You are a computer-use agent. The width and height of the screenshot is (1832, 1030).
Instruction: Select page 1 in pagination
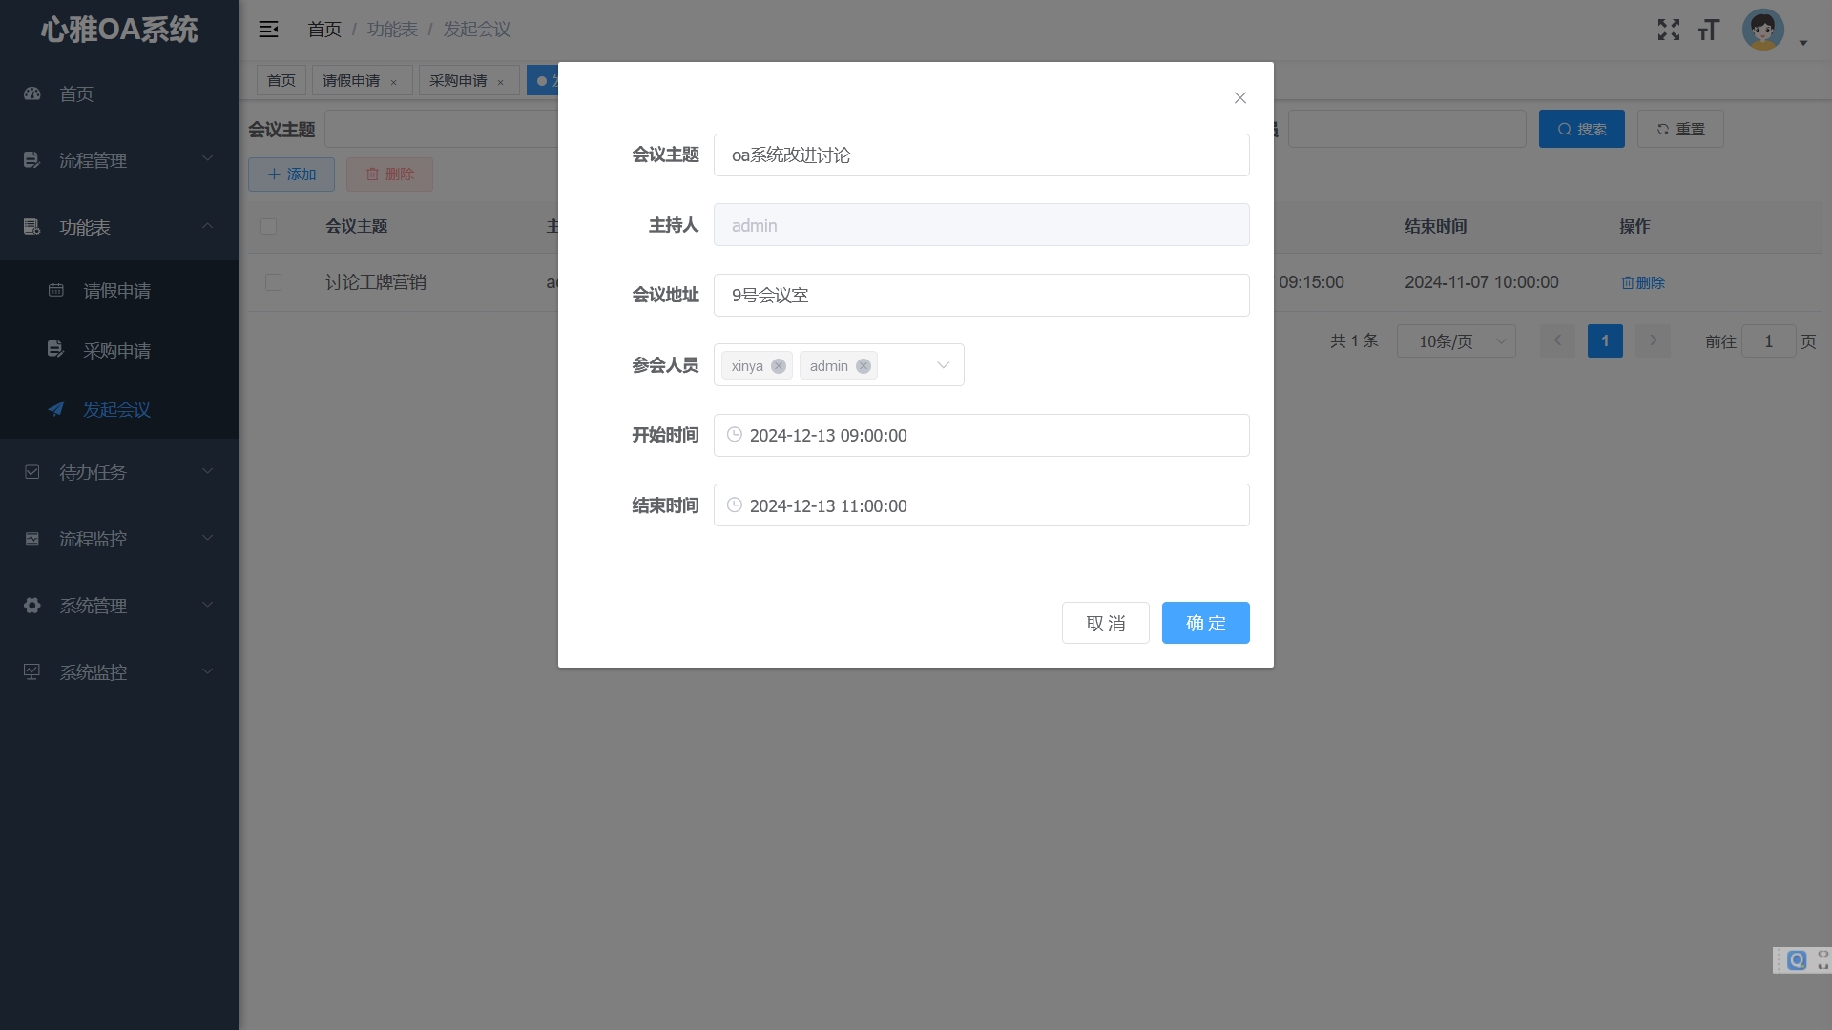pos(1605,340)
